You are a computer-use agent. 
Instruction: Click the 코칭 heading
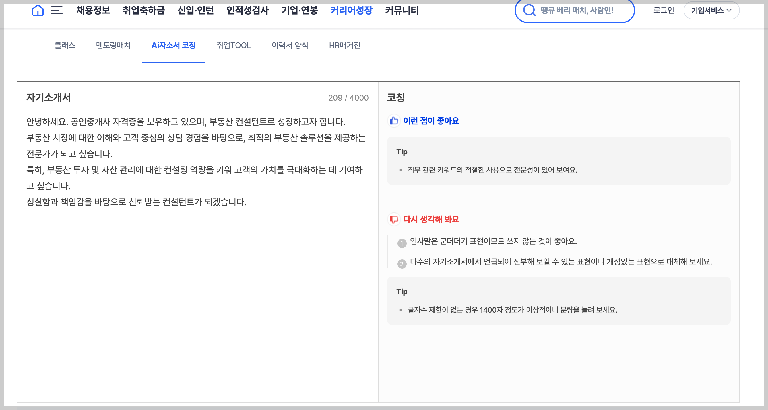(x=396, y=97)
